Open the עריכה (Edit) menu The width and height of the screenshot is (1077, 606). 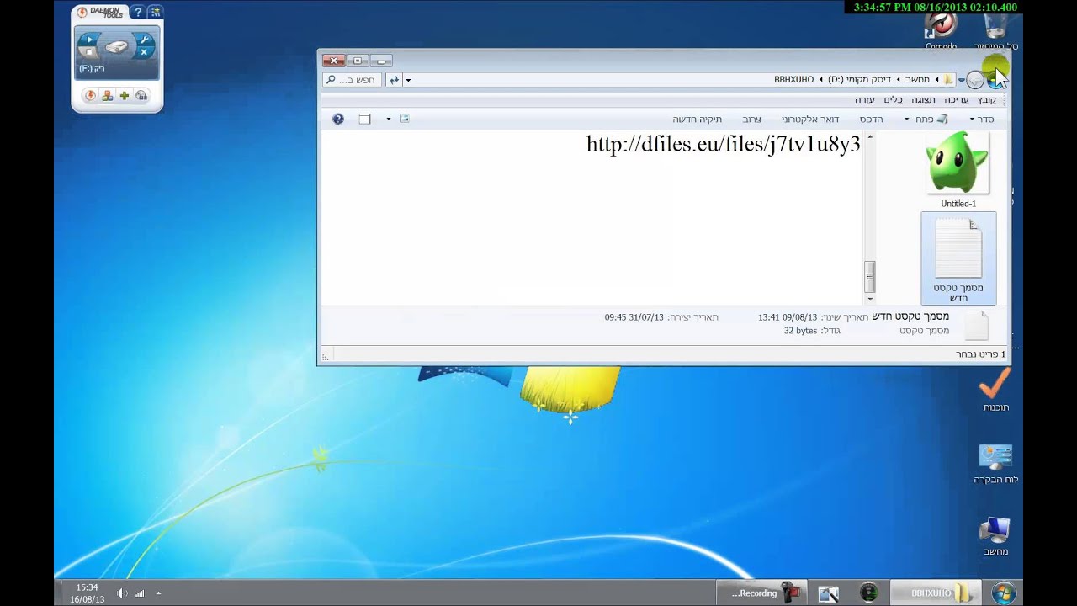pyautogui.click(x=957, y=99)
